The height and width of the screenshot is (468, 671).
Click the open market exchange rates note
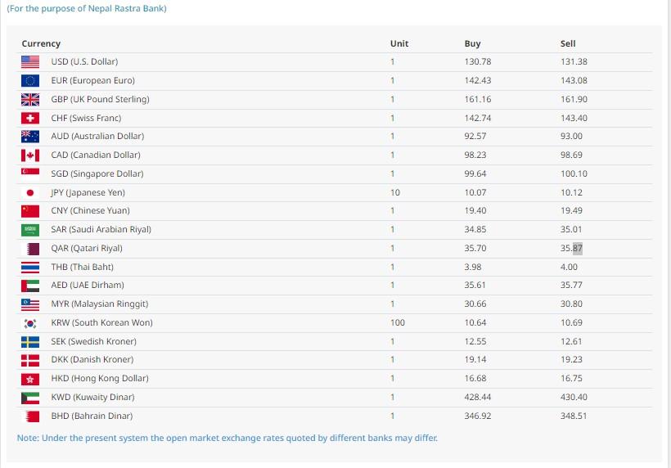pyautogui.click(x=227, y=438)
